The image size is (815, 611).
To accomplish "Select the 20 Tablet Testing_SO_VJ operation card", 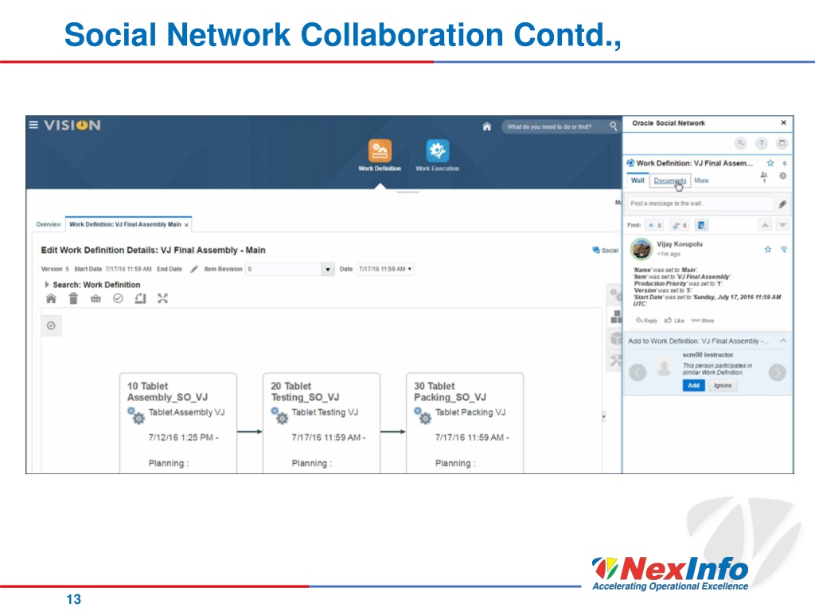I will click(x=322, y=422).
